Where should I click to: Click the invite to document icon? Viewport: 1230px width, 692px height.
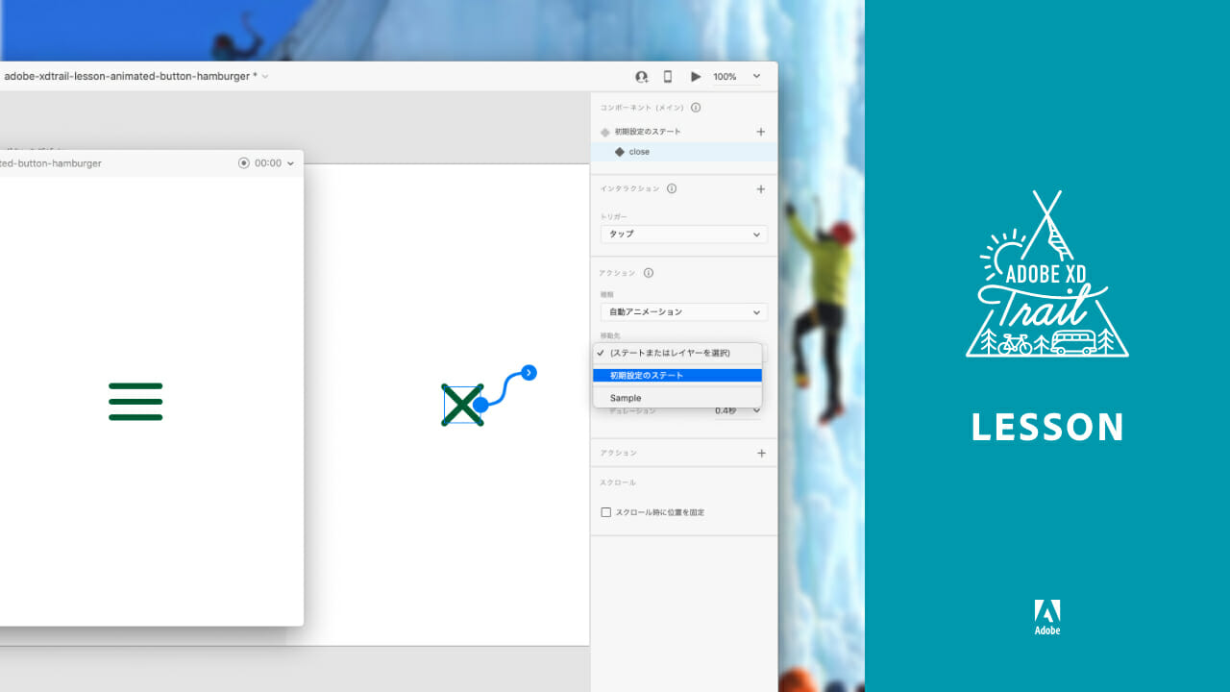coord(642,77)
